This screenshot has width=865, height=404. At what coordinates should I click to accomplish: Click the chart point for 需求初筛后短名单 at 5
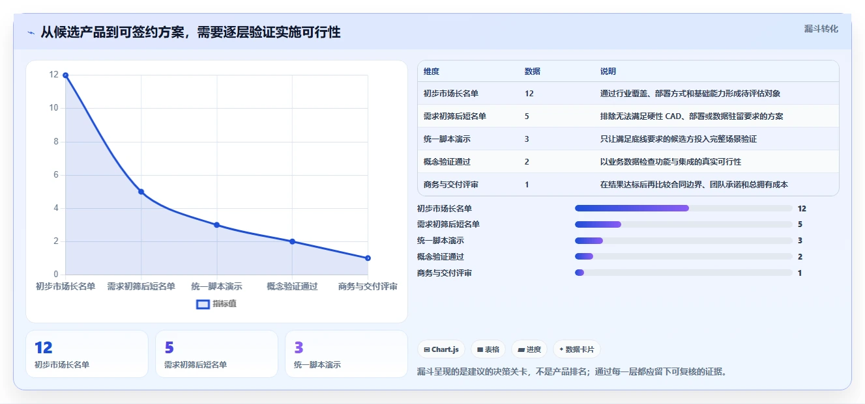click(141, 192)
